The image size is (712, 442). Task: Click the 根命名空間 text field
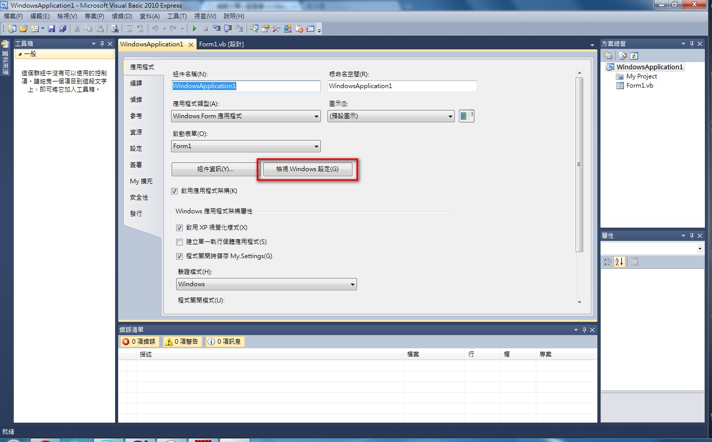[402, 86]
